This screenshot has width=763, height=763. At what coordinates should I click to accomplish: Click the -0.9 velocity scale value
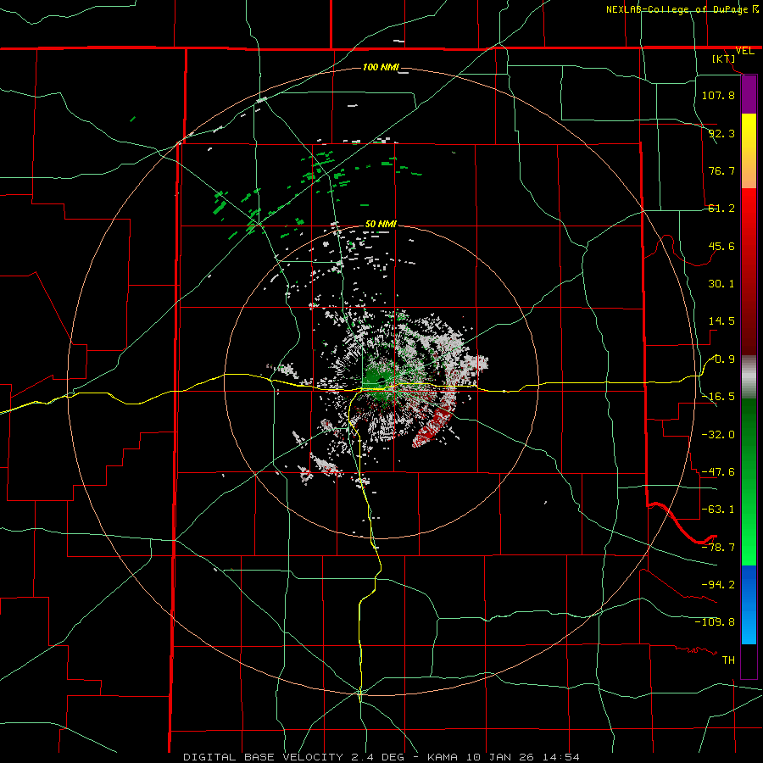pyautogui.click(x=722, y=359)
